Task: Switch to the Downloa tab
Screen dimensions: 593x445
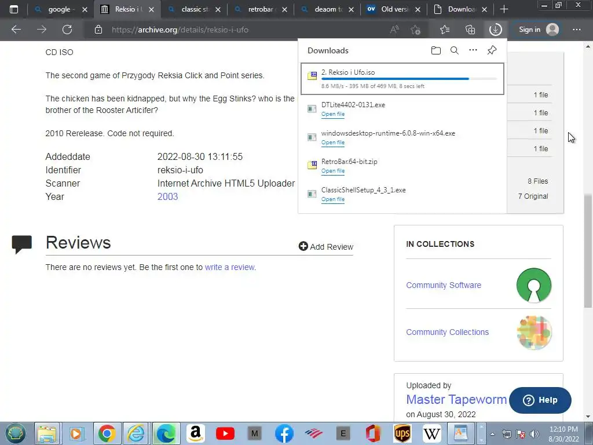Action: [x=462, y=9]
